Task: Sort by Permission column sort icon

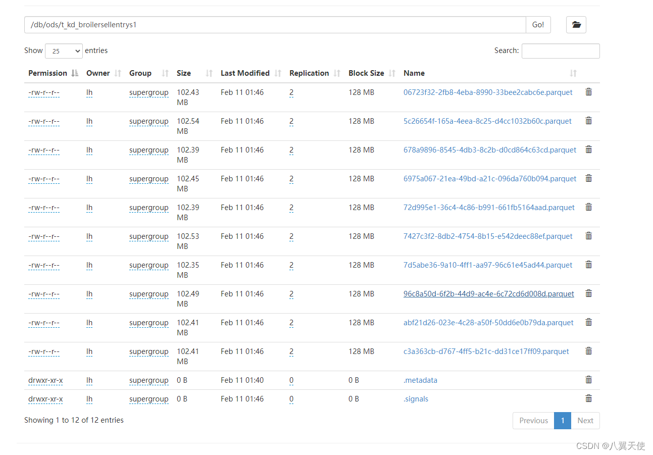Action: point(75,73)
